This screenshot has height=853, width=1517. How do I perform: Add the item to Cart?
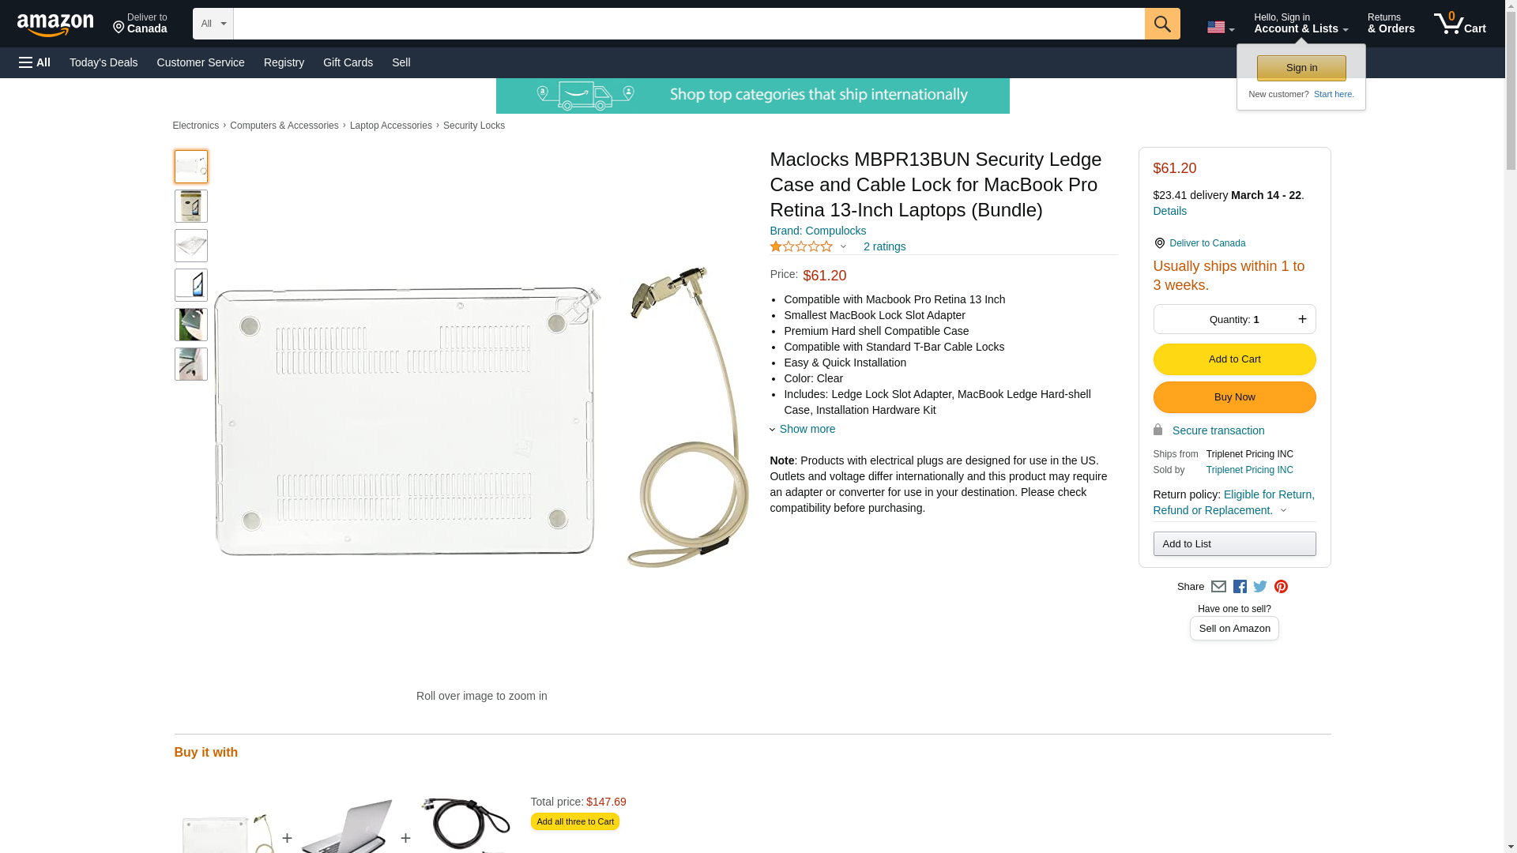pyautogui.click(x=1234, y=359)
